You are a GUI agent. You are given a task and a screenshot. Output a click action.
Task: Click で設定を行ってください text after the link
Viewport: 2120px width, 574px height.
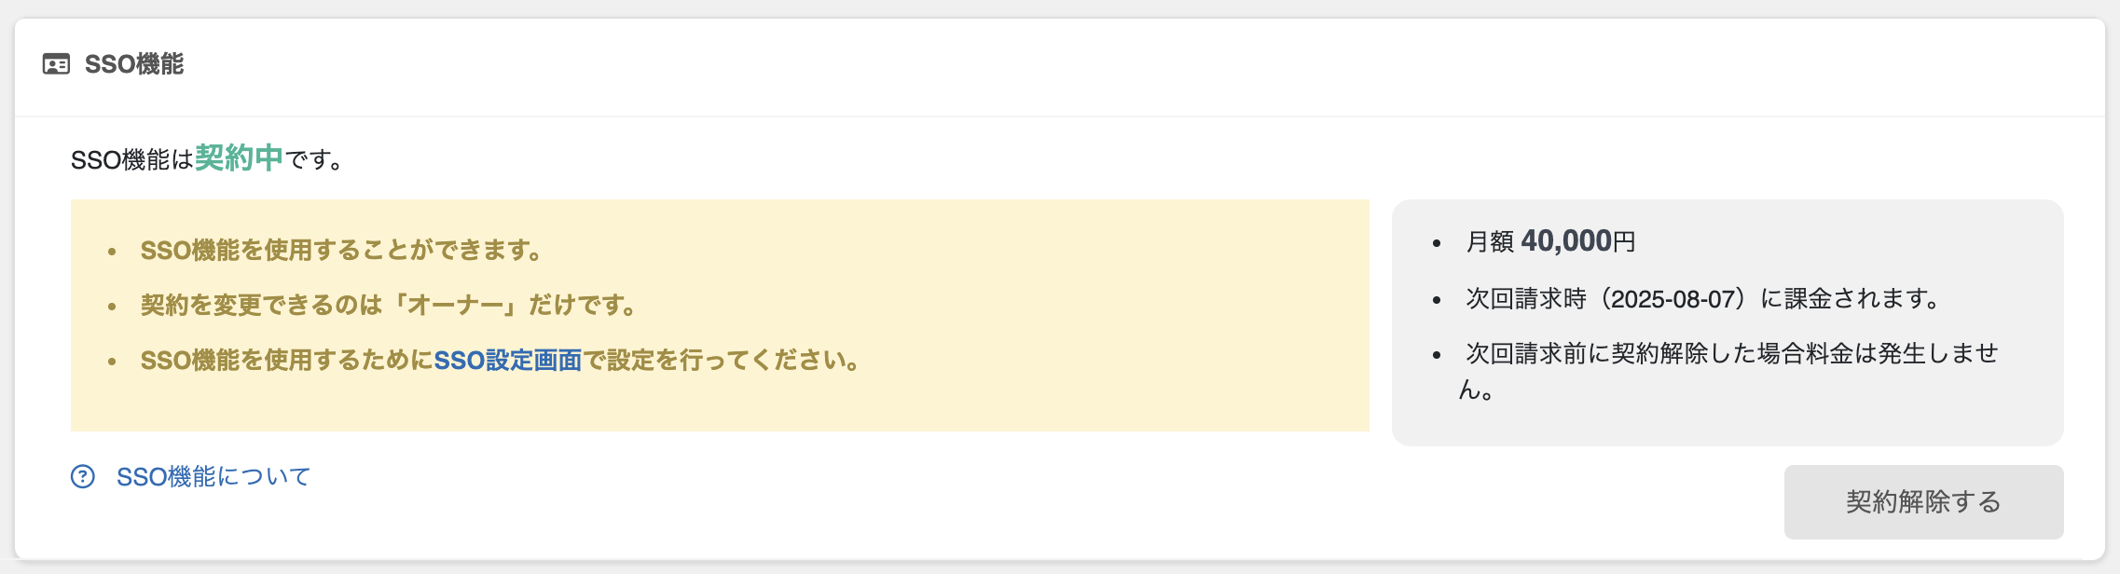click(723, 361)
